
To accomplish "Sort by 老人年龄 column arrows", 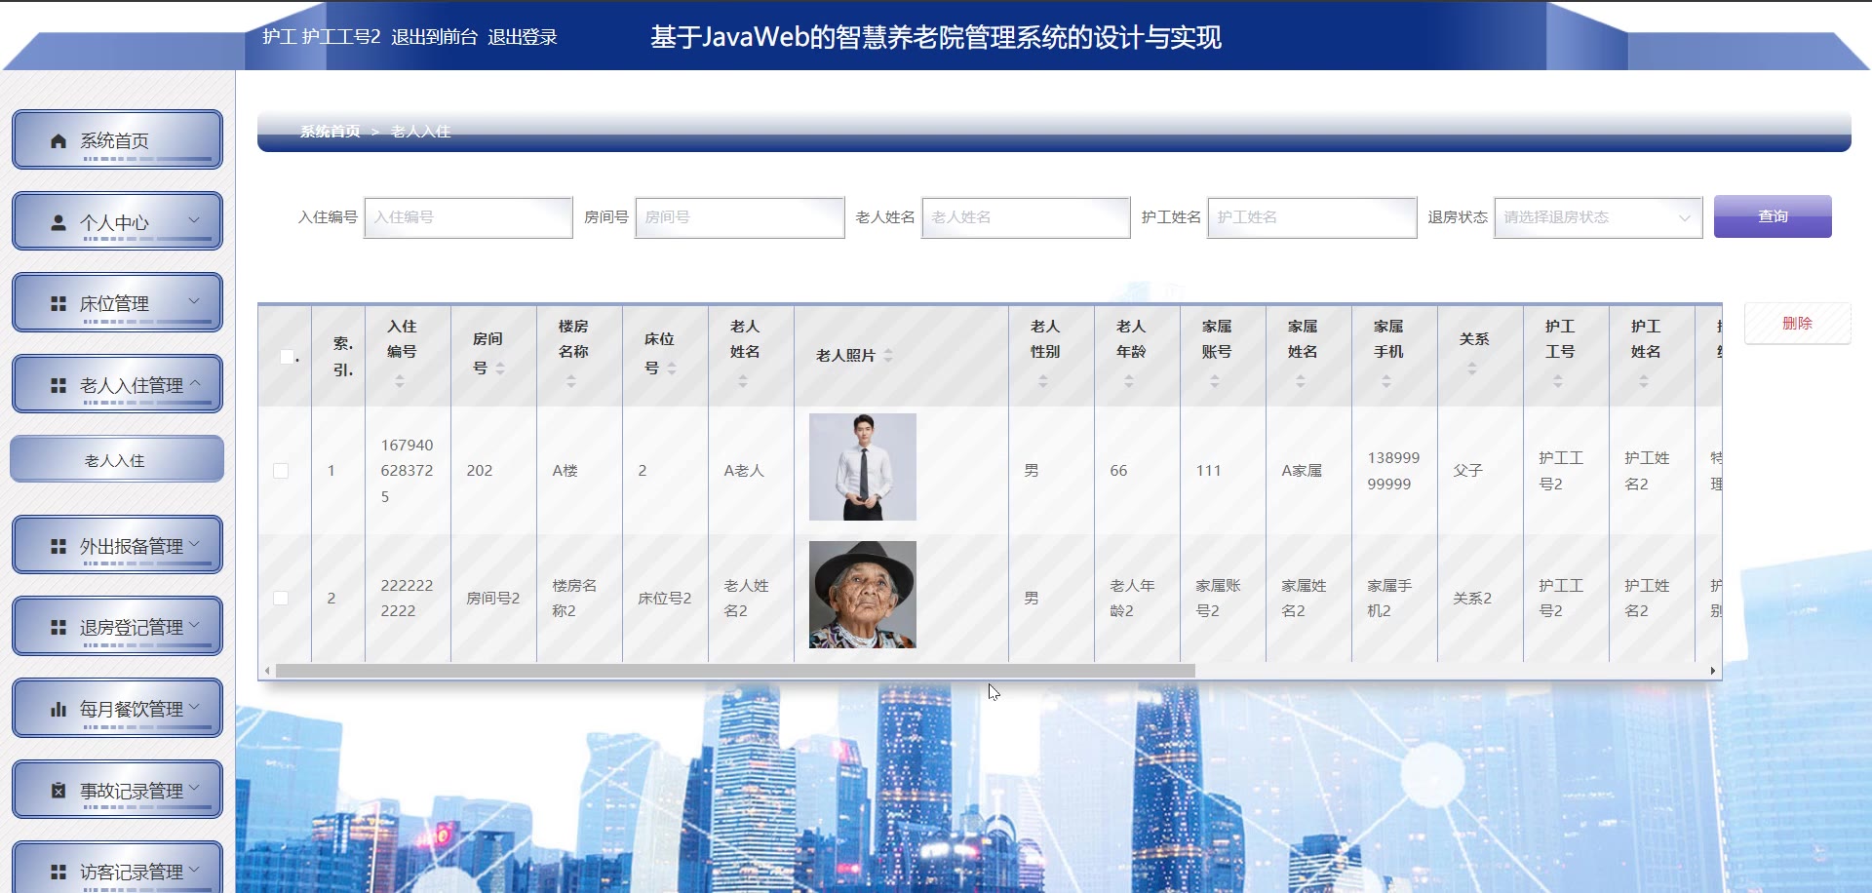I will pos(1129,381).
